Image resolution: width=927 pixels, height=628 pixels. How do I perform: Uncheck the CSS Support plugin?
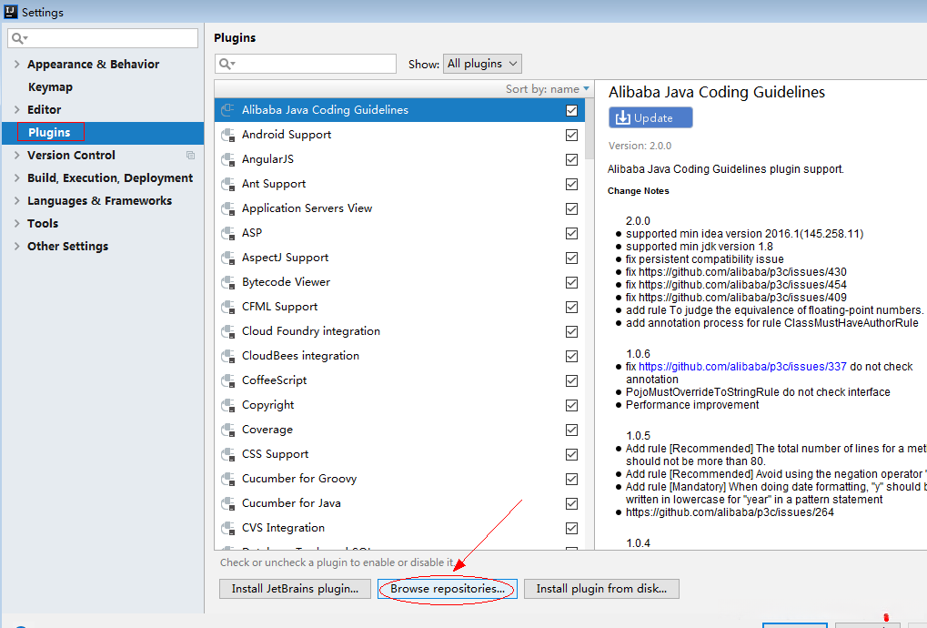[x=571, y=454]
